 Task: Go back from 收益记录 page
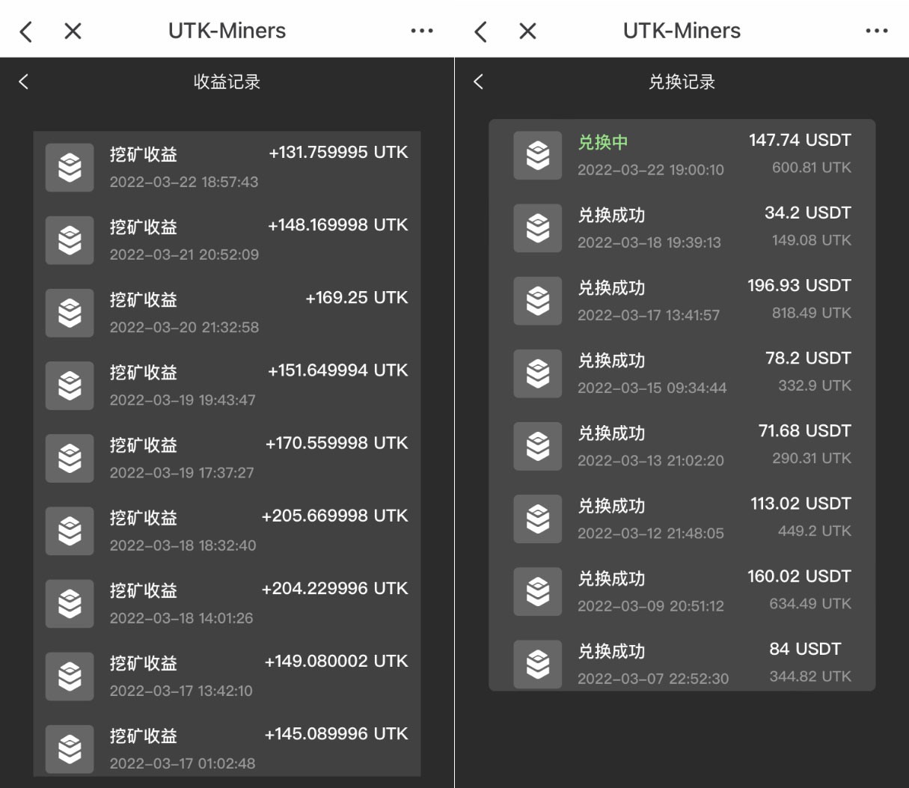(x=24, y=82)
